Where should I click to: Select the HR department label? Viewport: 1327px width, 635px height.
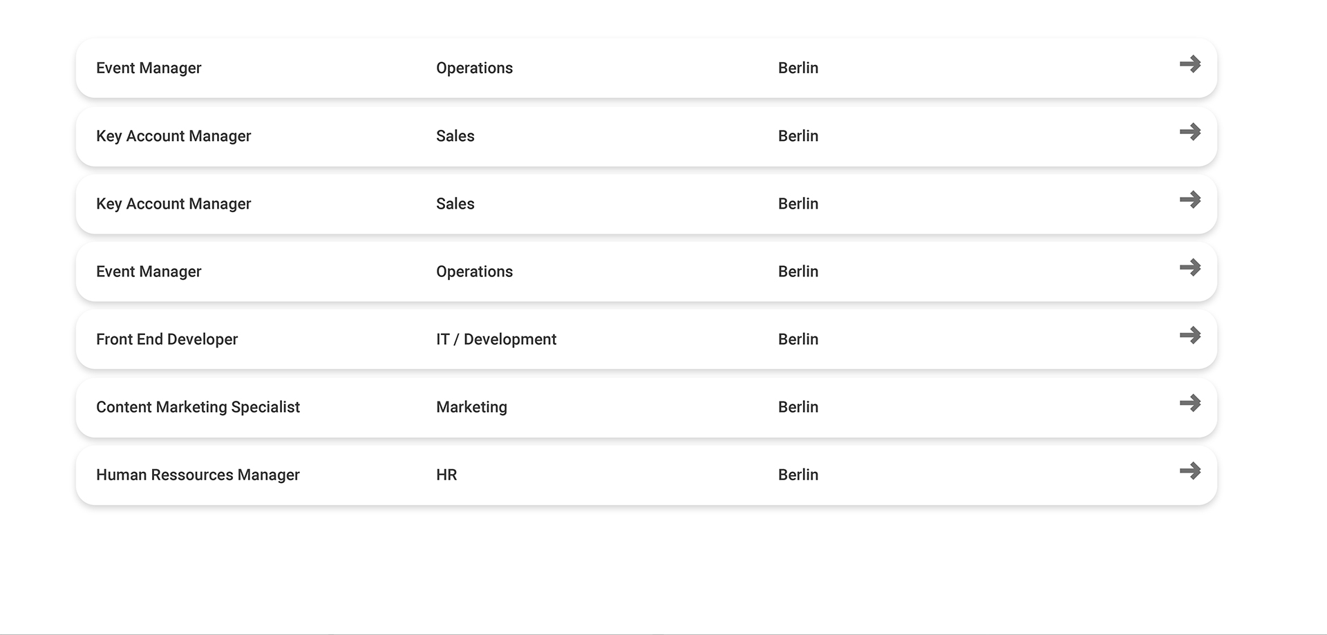pos(446,475)
